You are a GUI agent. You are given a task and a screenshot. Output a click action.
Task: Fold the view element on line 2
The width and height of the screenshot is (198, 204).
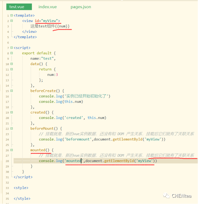click(11, 21)
